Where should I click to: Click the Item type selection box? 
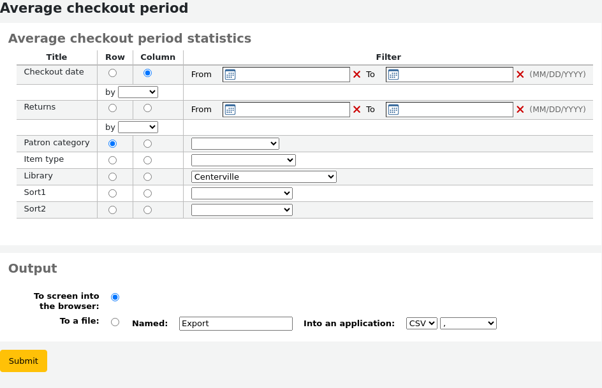click(x=243, y=160)
